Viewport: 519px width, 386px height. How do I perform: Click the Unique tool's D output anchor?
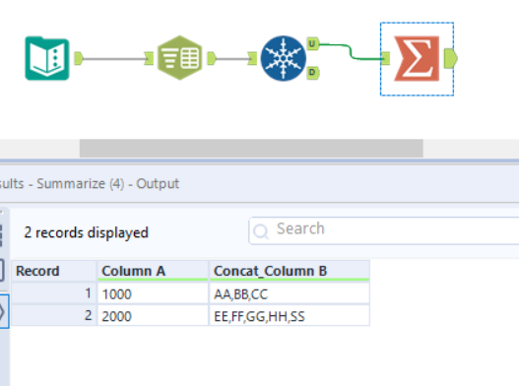[312, 73]
